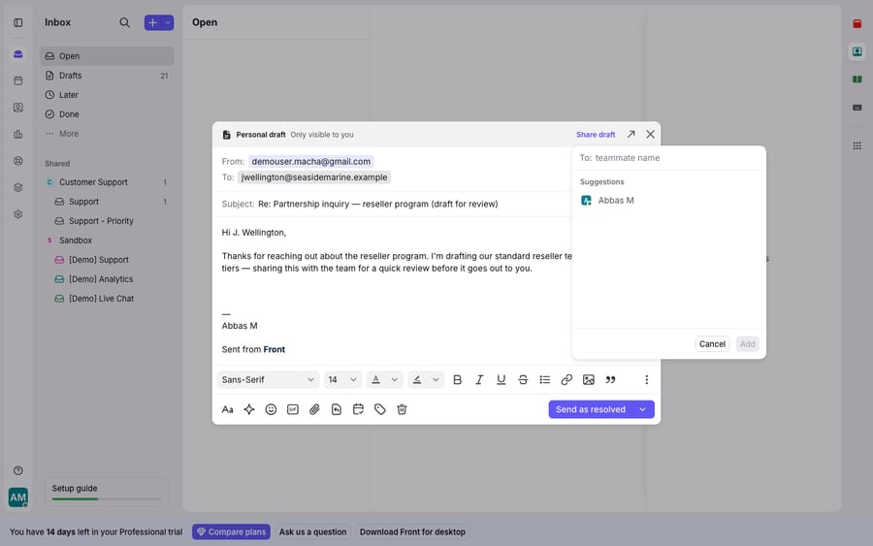Insert a bulleted list
The image size is (873, 546).
pos(544,379)
